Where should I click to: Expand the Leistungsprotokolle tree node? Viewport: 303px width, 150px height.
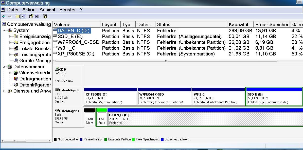point(10,54)
